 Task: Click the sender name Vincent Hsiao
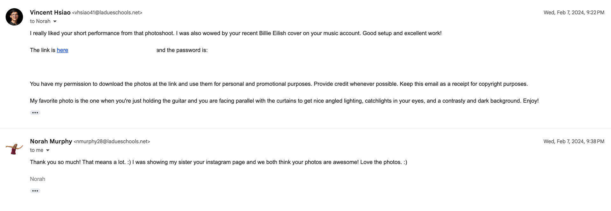50,12
